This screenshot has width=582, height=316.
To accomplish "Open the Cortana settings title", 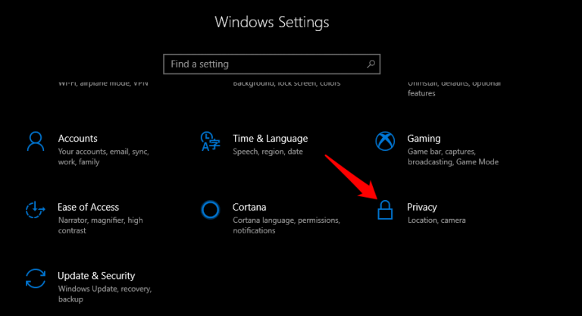I will tap(249, 207).
